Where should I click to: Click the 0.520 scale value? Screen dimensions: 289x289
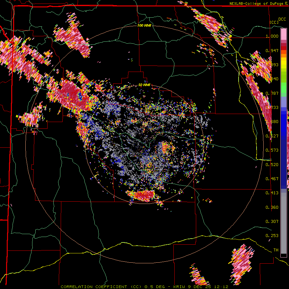(x=272, y=165)
